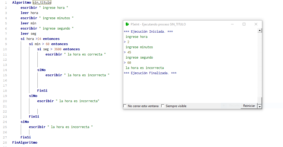The height and width of the screenshot is (147, 283).
Task: Click the 'leer hora' statement on line 3
Action: point(29,13)
